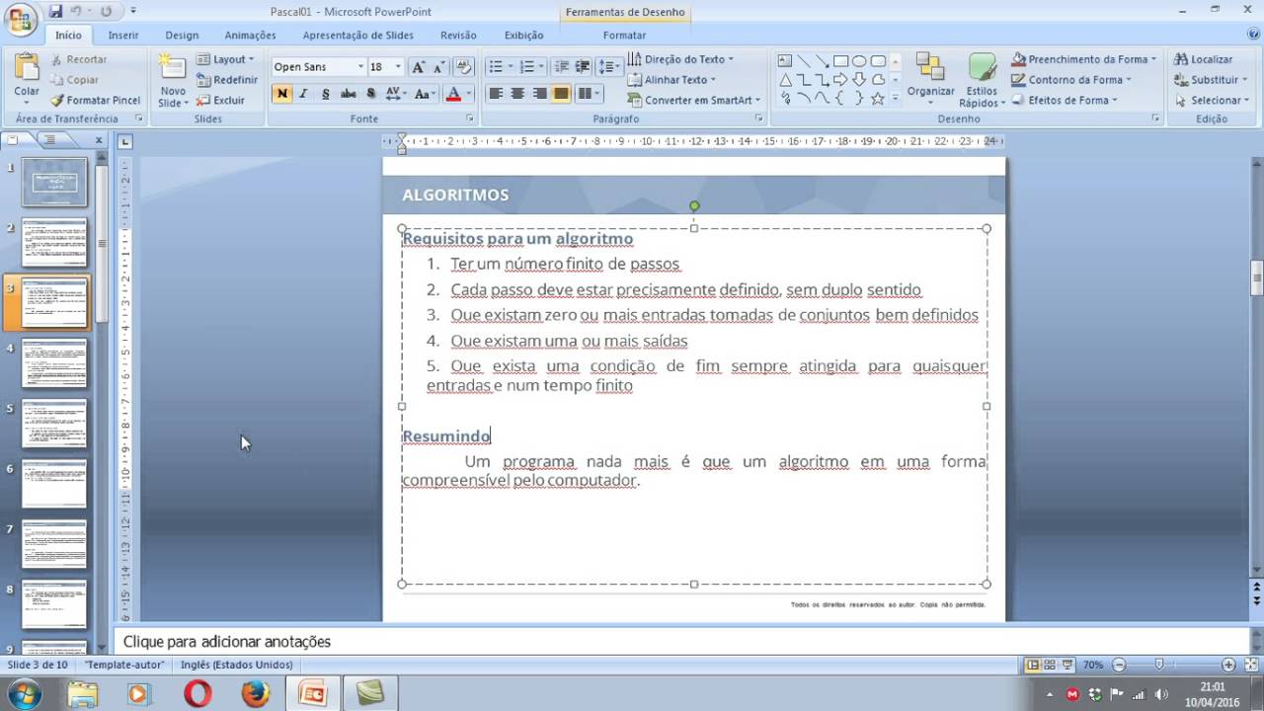Click the zoom in plus button
This screenshot has width=1264, height=711.
[1227, 666]
